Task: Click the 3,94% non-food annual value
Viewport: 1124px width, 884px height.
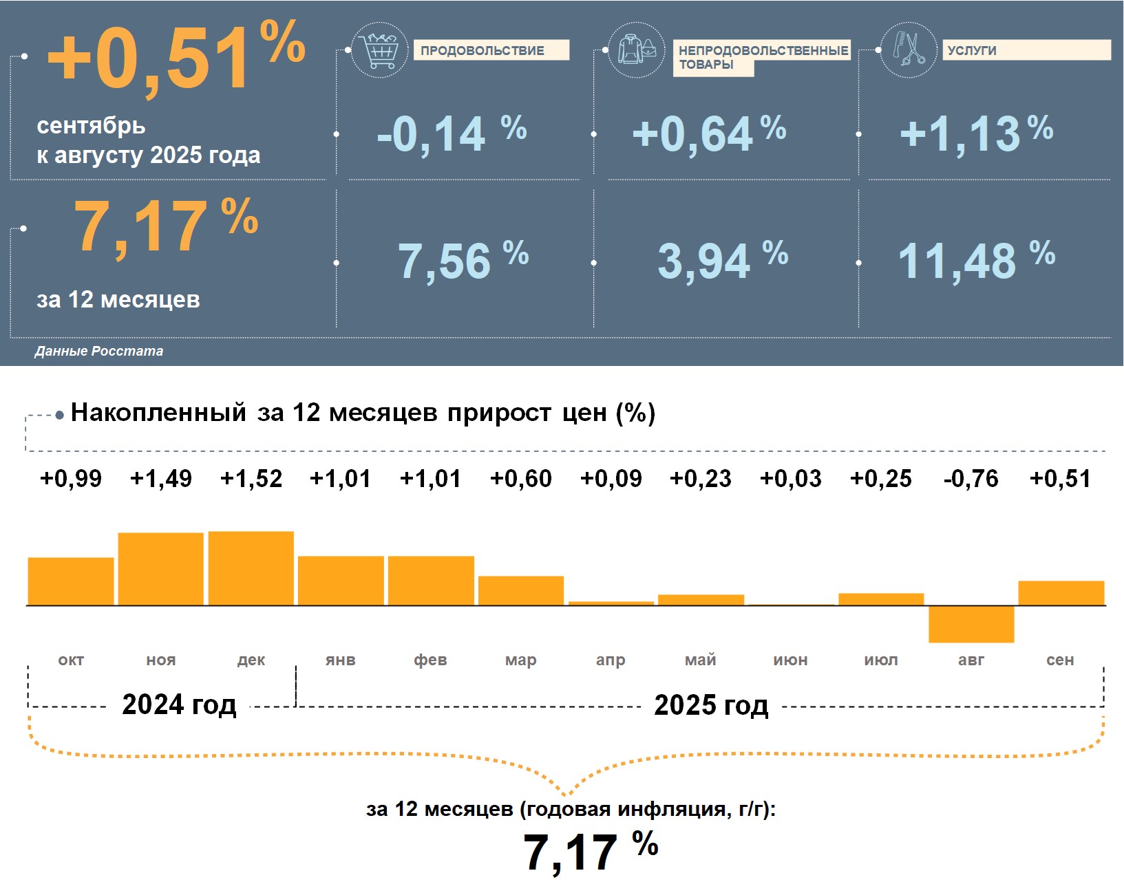Action: tap(722, 261)
